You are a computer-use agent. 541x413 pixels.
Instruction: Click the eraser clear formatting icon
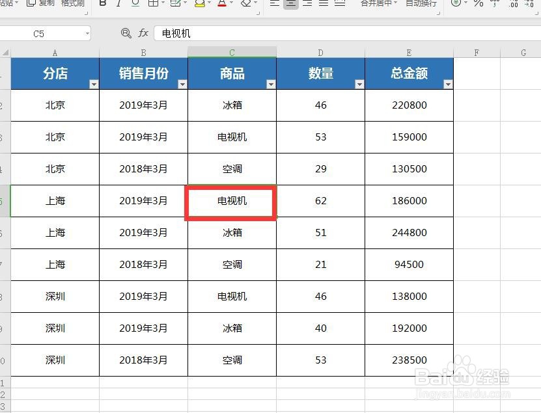point(246,3)
